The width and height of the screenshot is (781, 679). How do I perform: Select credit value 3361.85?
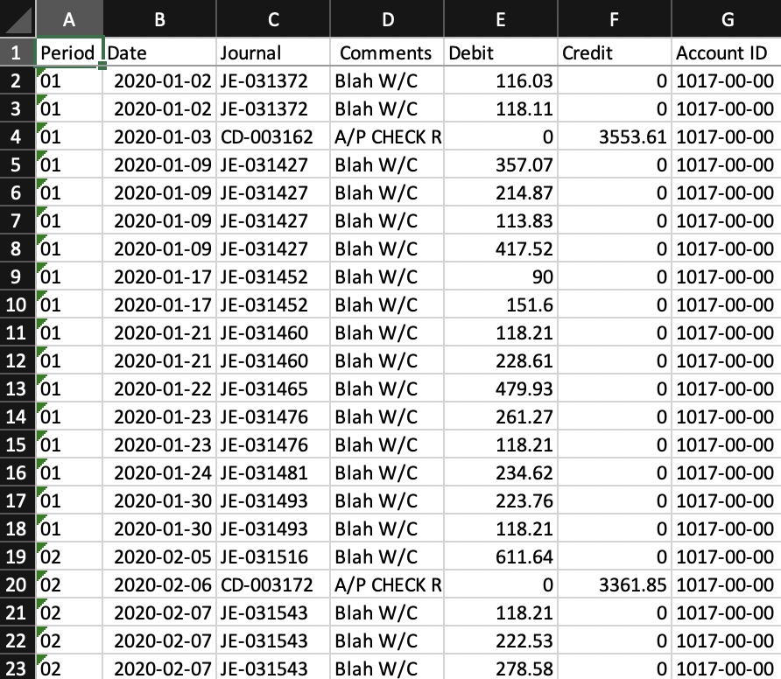pyautogui.click(x=614, y=584)
